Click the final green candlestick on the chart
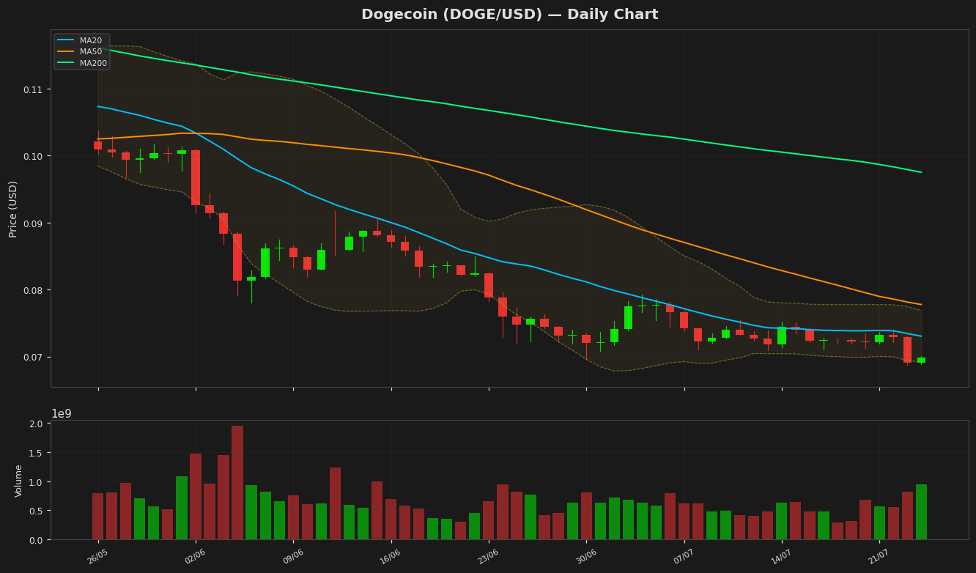976x573 pixels. point(921,360)
